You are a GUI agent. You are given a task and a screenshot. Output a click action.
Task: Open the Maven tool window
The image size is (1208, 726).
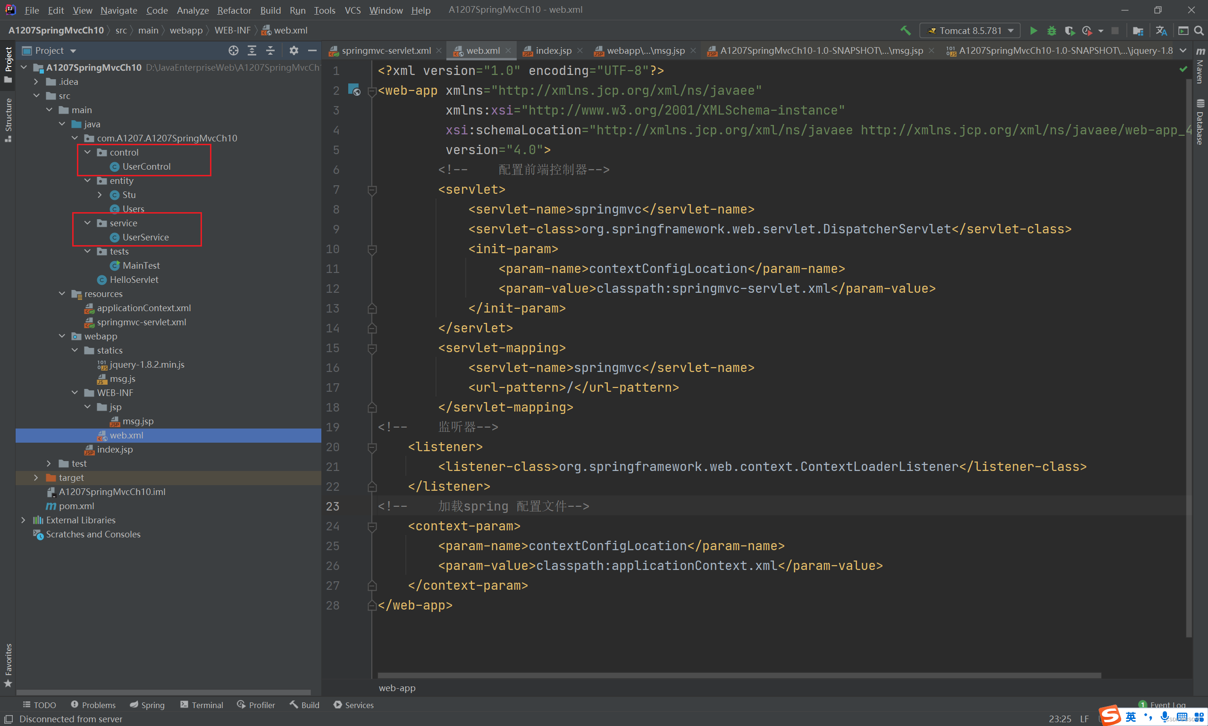tap(1200, 66)
